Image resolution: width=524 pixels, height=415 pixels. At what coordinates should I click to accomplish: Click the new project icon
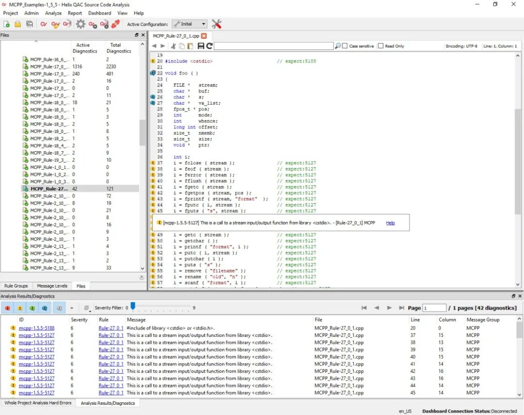(x=7, y=24)
